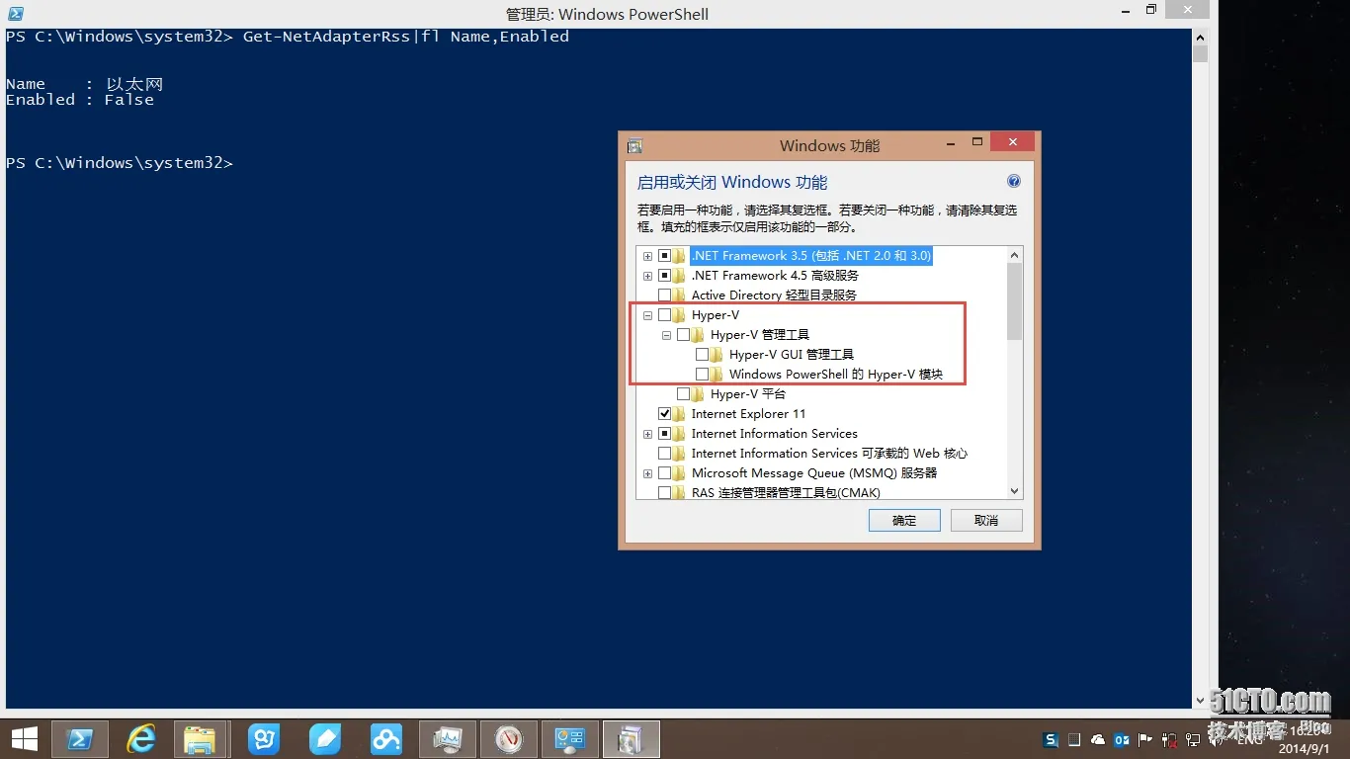The width and height of the screenshot is (1350, 759).
Task: Click the features list scrollbar thumb
Action: (1014, 302)
